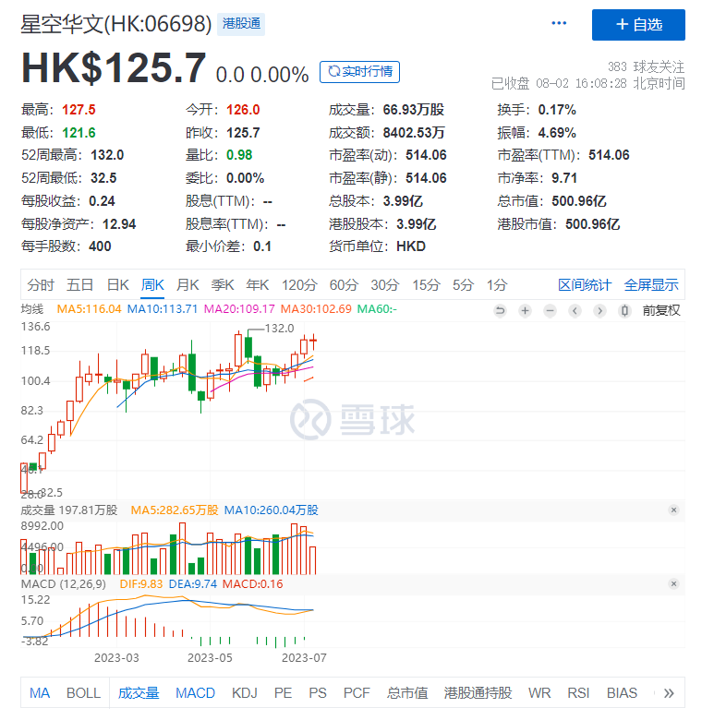This screenshot has width=702, height=720.
Task: Select the 月K monthly chart tab
Action: 188,284
